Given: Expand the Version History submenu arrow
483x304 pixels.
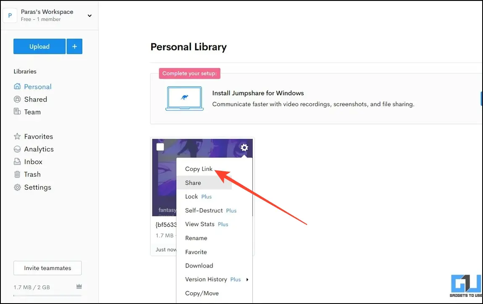Looking at the screenshot, I should tap(247, 280).
